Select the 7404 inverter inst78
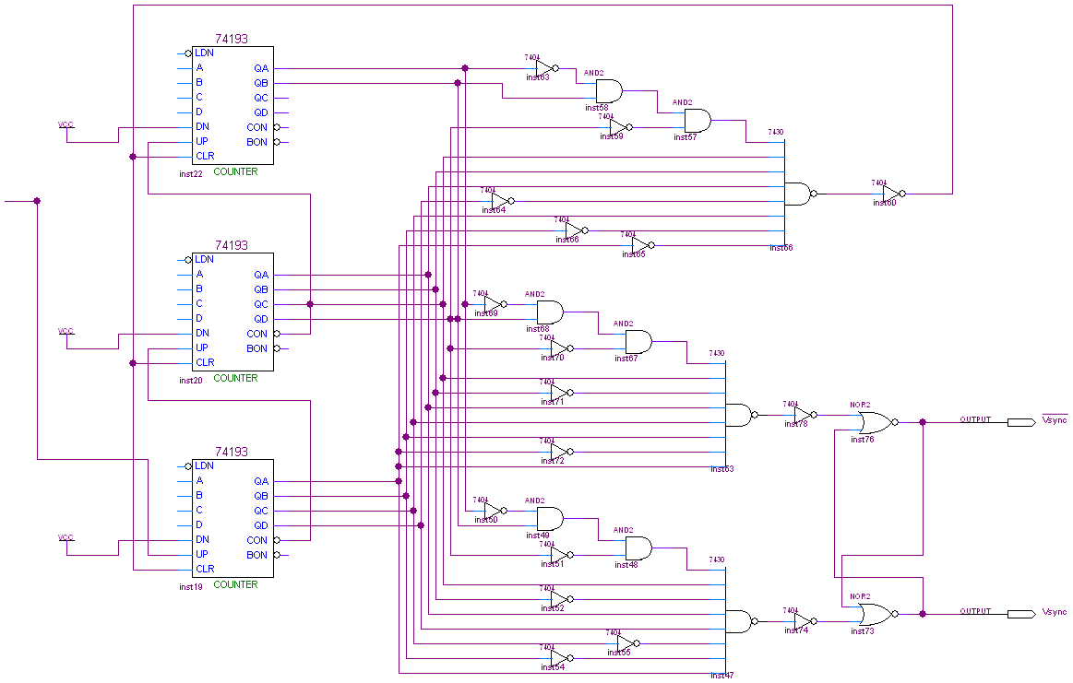 (x=803, y=414)
